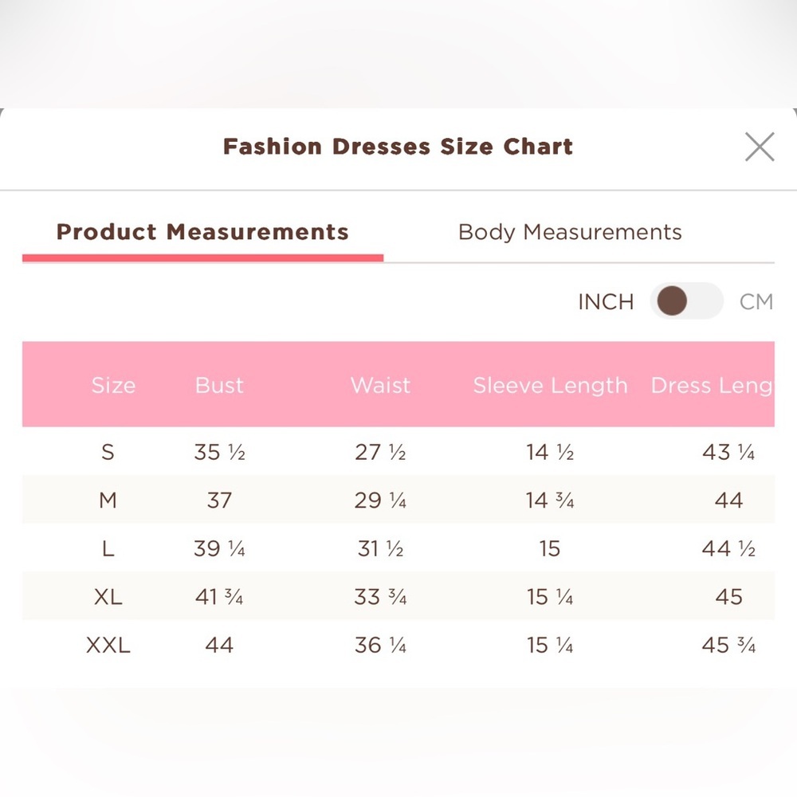Select the Product Measurements tab
The width and height of the screenshot is (797, 797).
[202, 232]
